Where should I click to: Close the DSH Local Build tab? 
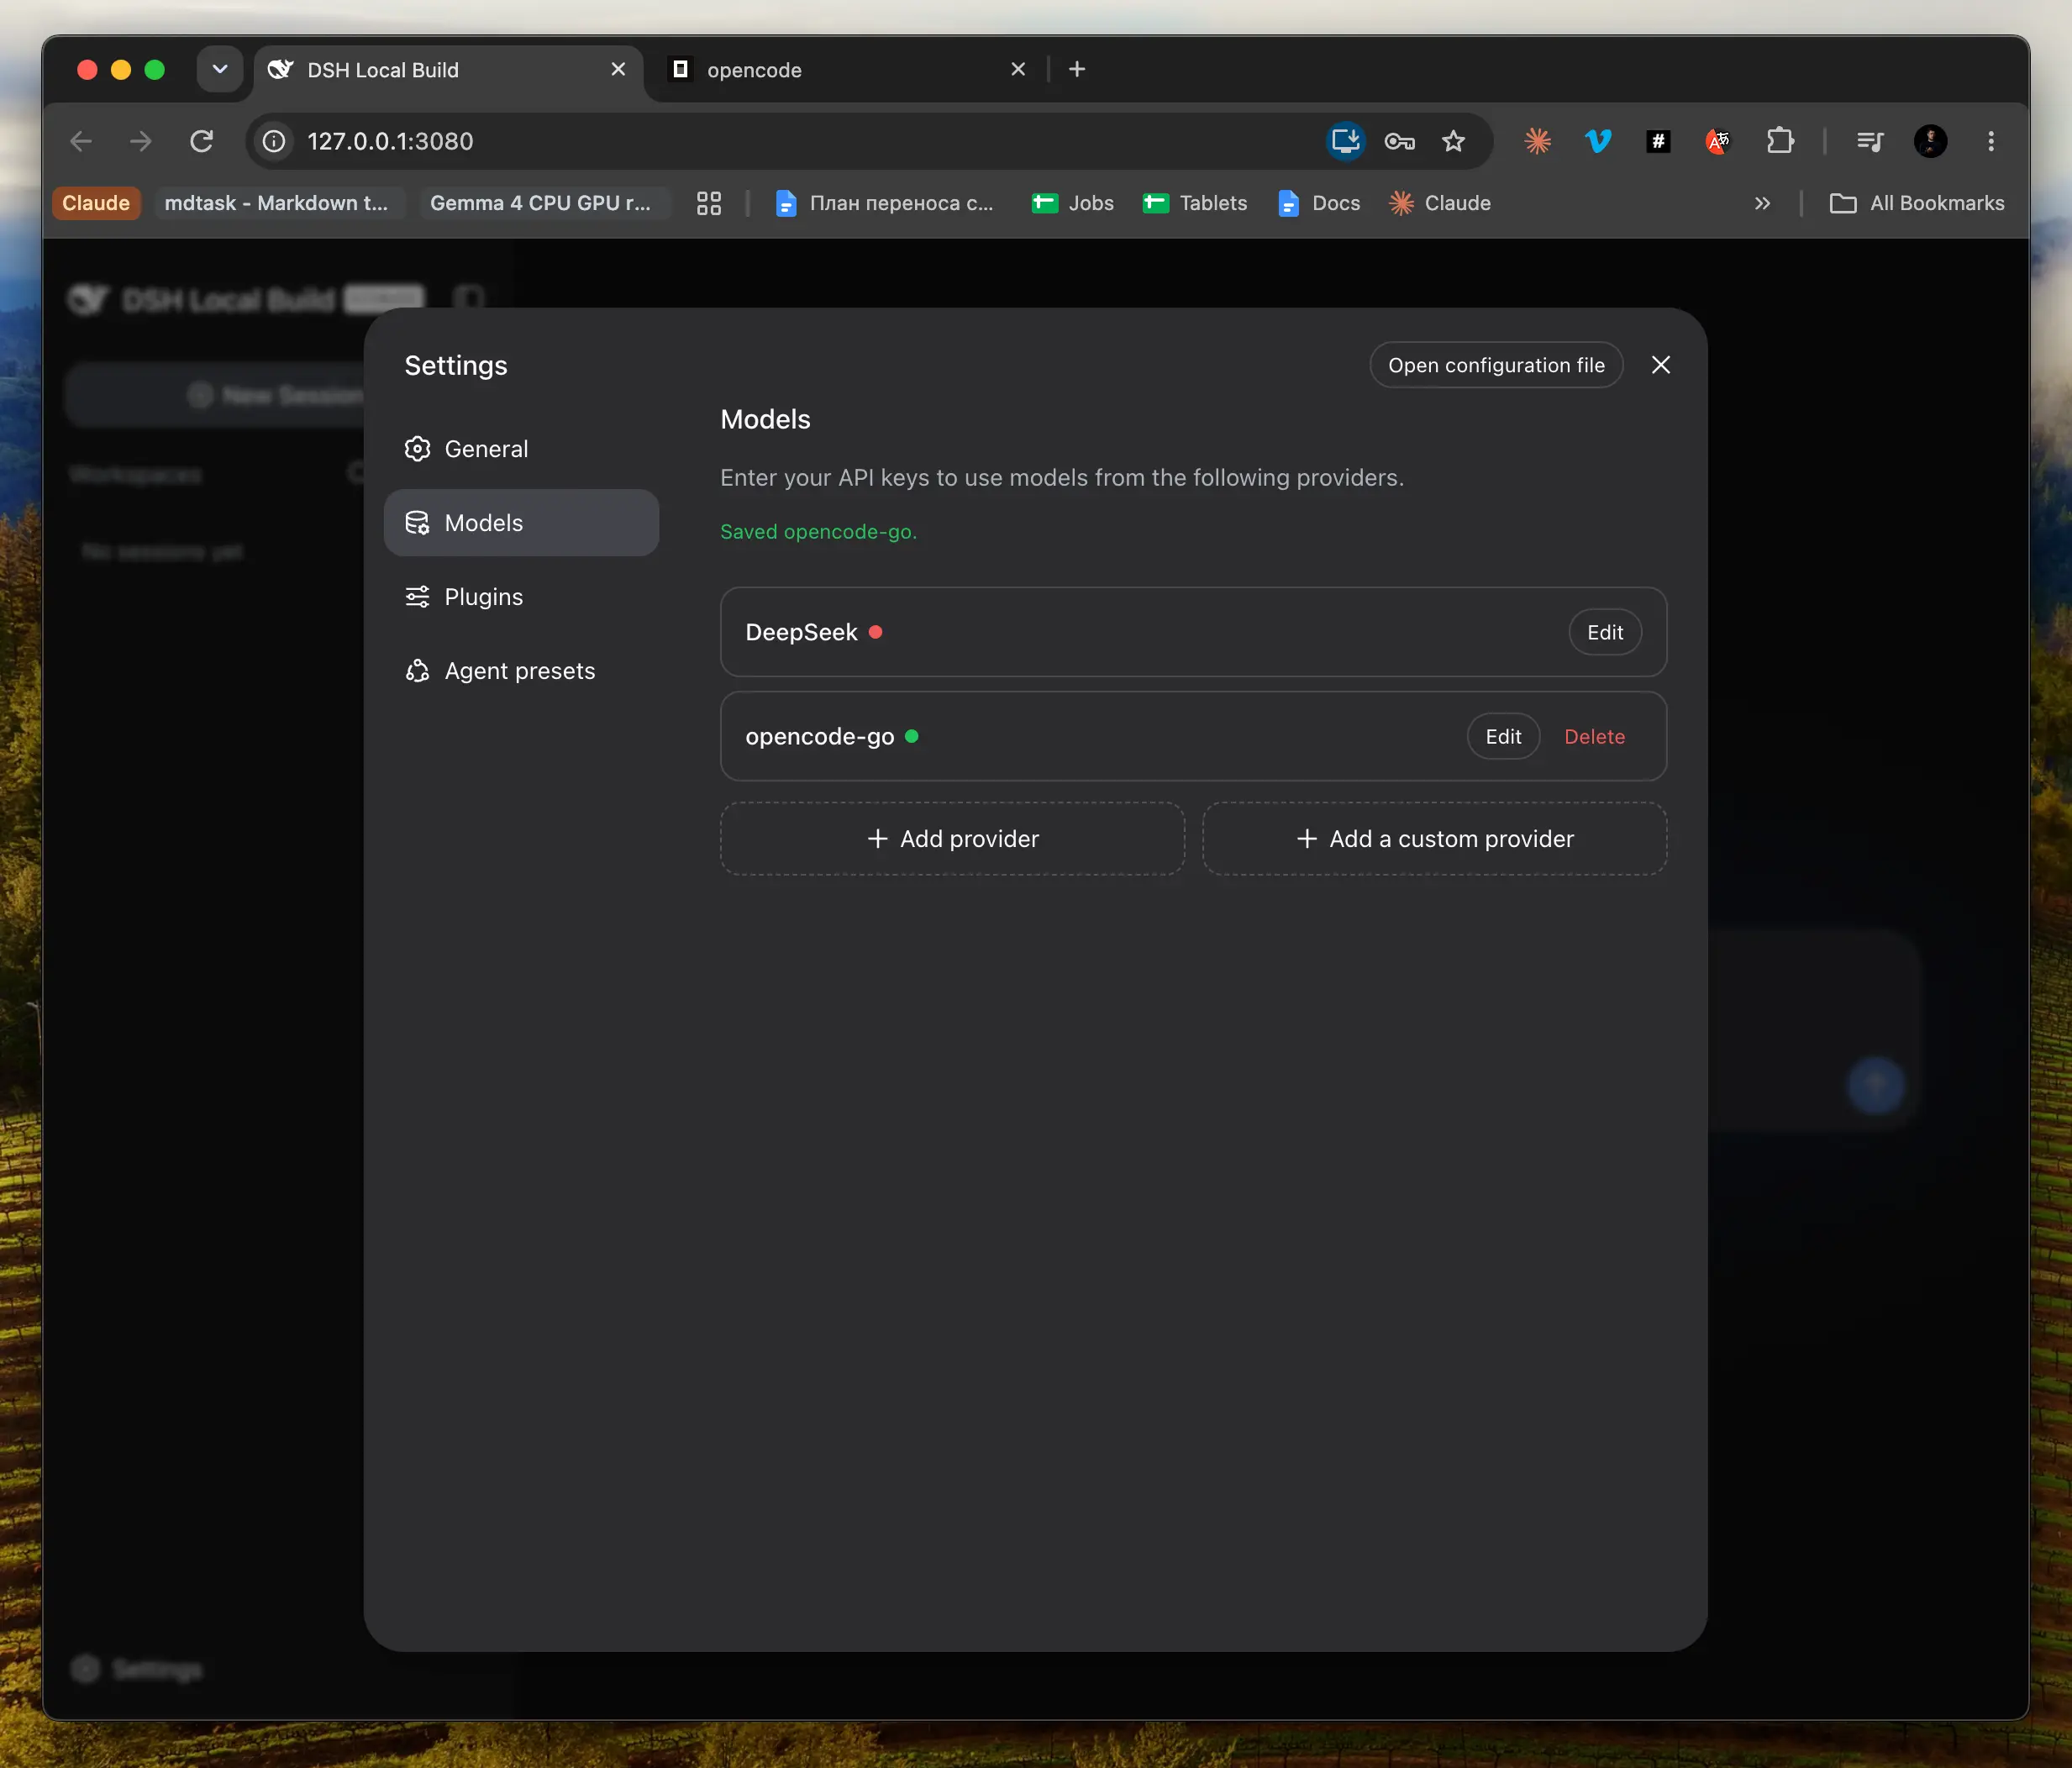coord(618,69)
